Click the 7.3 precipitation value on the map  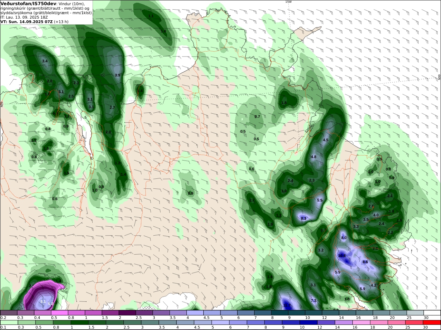[314, 301]
